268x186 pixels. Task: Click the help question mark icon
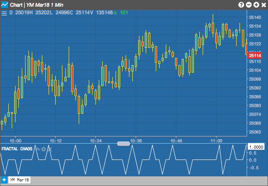(241, 5)
